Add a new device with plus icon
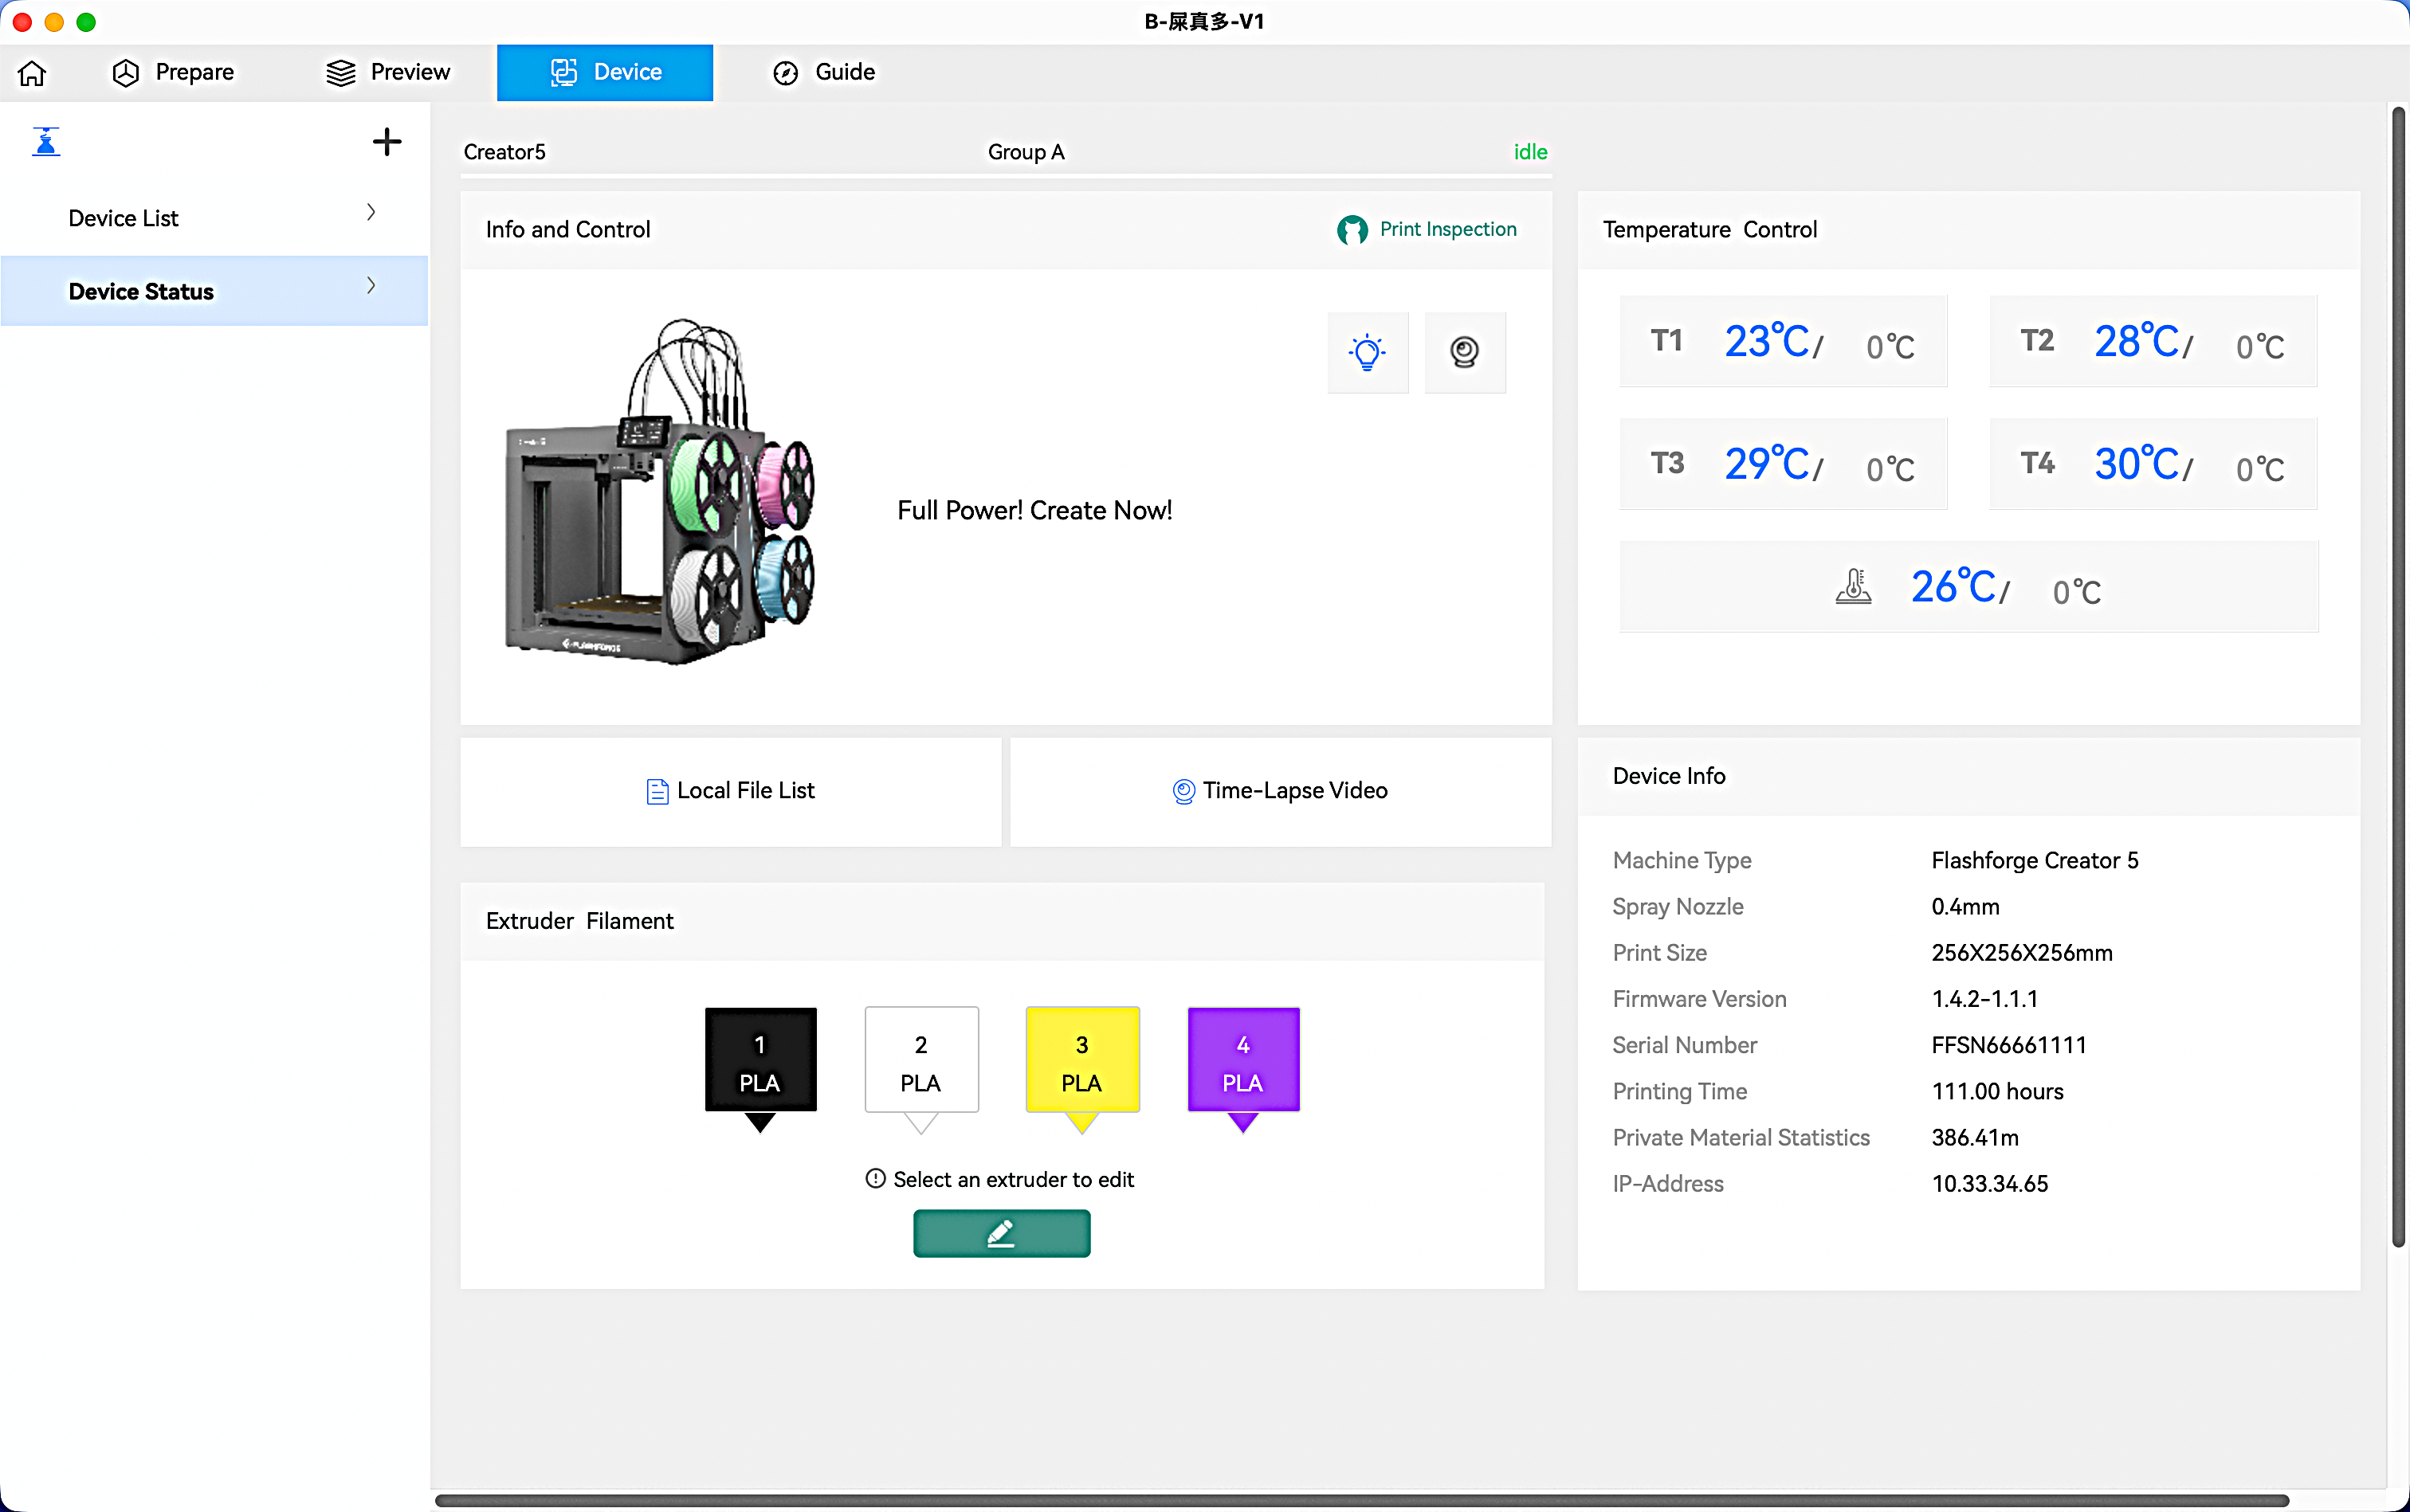The image size is (2410, 1512). [387, 142]
